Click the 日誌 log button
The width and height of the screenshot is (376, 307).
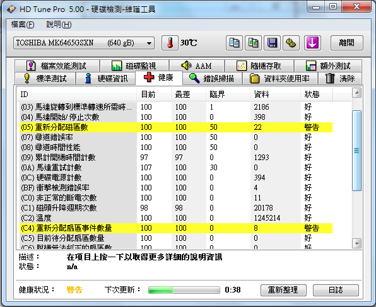pyautogui.click(x=336, y=290)
